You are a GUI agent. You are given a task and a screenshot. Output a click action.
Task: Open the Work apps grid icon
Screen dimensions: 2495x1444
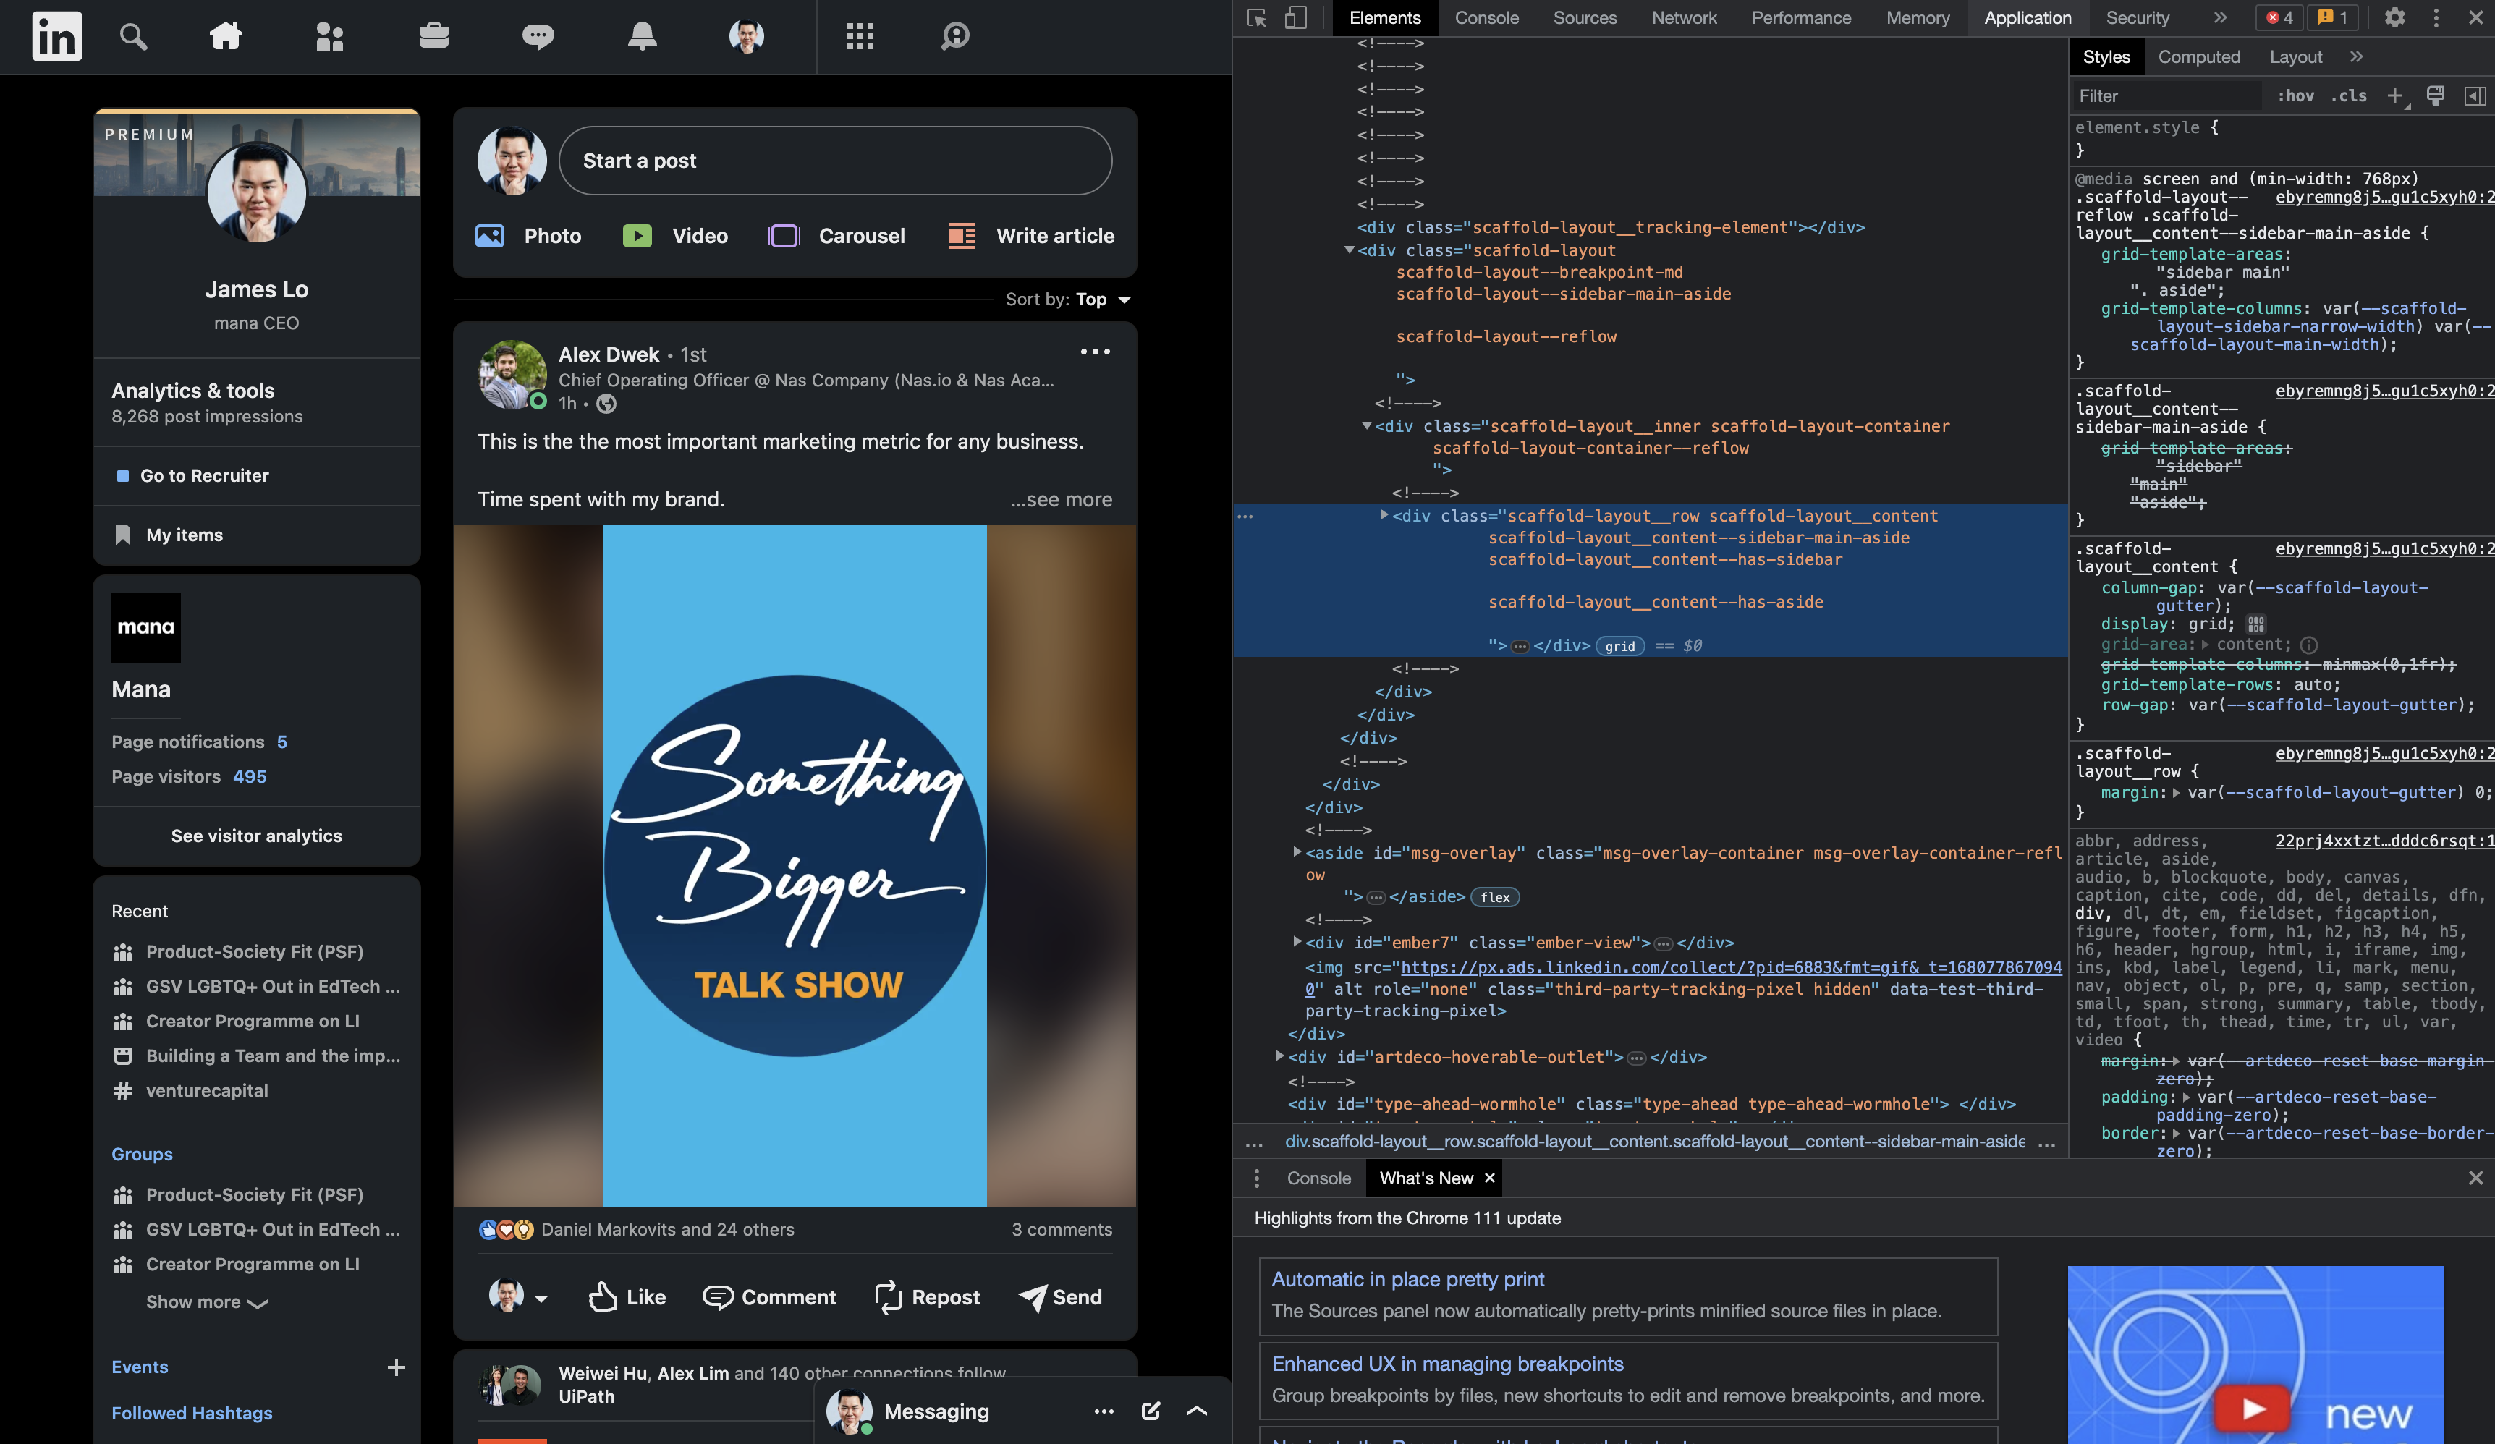(860, 37)
